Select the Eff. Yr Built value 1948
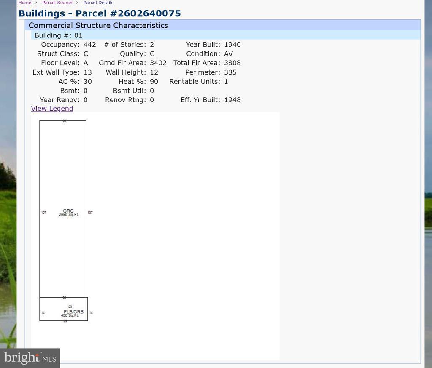This screenshot has width=432, height=368. pyautogui.click(x=232, y=100)
